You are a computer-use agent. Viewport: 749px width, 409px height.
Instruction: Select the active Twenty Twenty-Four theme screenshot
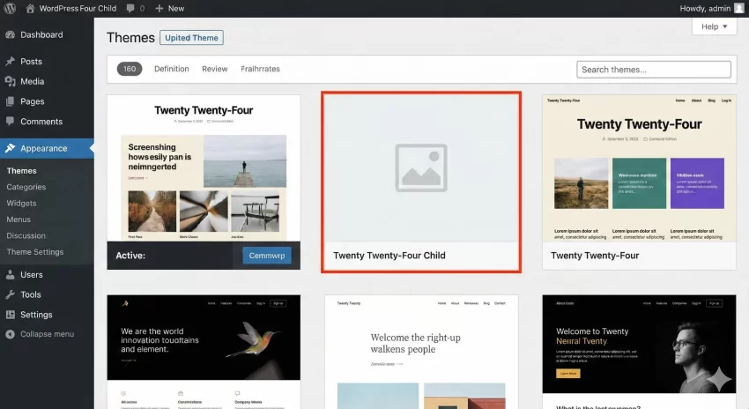click(x=204, y=167)
